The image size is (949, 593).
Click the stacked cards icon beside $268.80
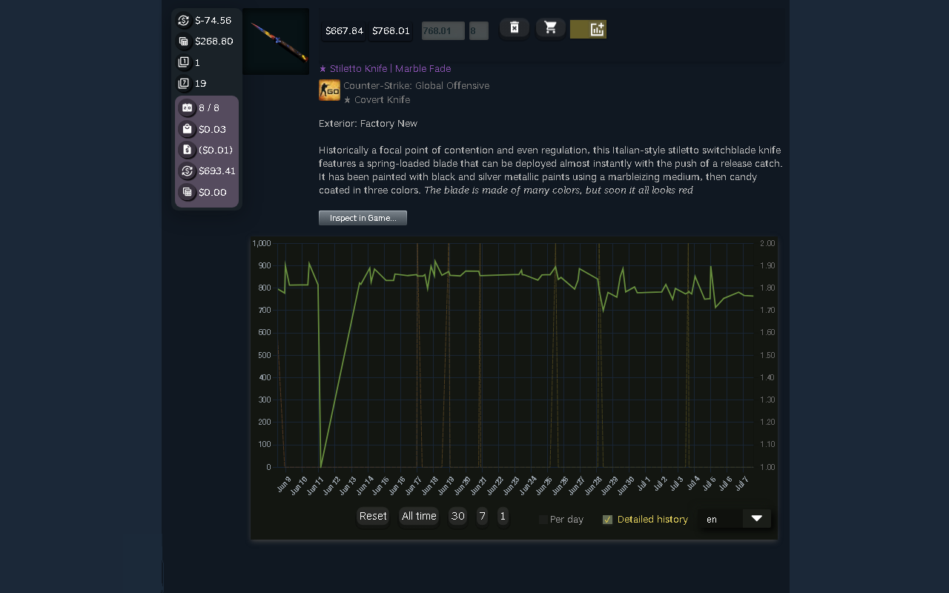click(x=184, y=42)
